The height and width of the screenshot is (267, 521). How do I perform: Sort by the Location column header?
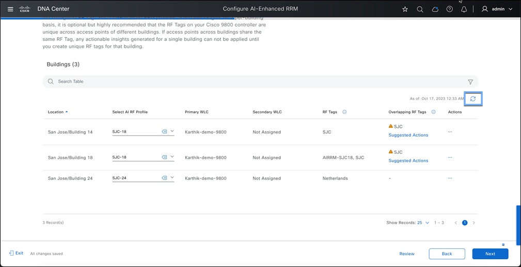[x=58, y=112]
